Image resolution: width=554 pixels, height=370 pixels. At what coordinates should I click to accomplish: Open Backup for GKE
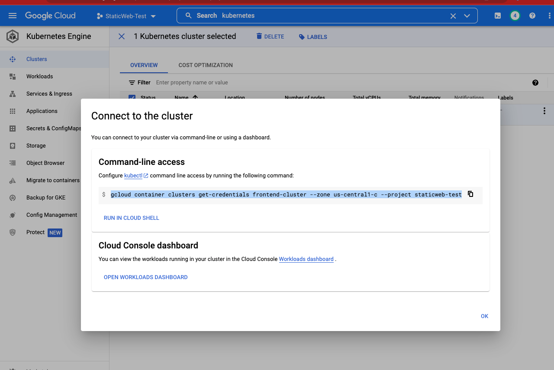[45, 197]
